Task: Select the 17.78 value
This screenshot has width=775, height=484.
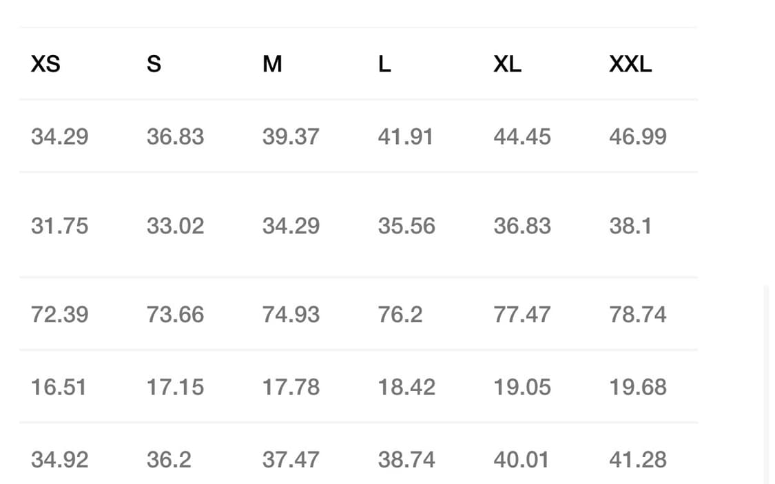Action: 291,387
